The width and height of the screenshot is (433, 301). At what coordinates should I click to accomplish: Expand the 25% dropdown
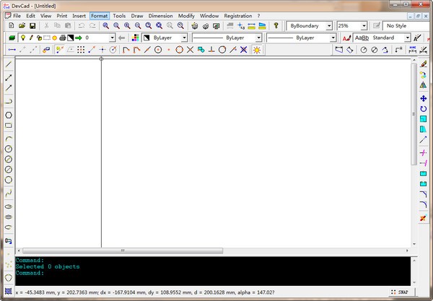(364, 25)
